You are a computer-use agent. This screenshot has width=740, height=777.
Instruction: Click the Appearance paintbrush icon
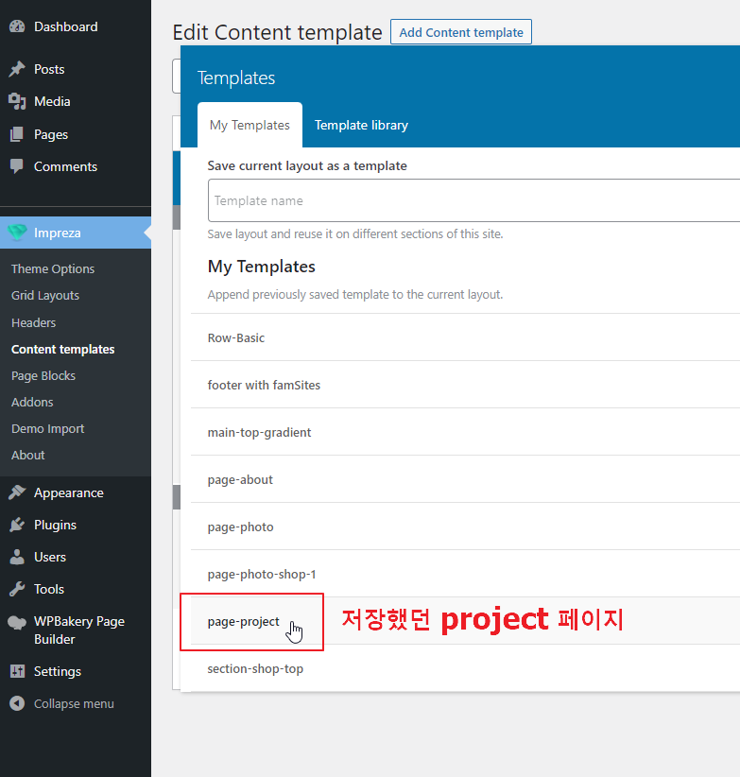17,492
